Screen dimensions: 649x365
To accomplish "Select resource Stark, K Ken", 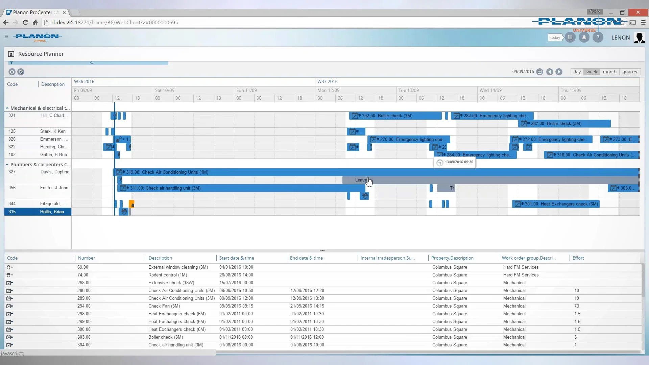I will [x=38, y=131].
